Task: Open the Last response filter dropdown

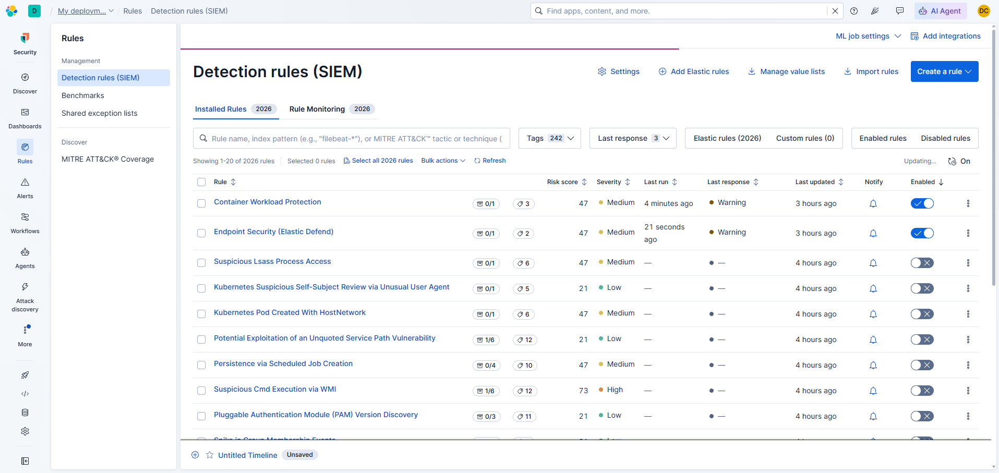Action: point(633,138)
